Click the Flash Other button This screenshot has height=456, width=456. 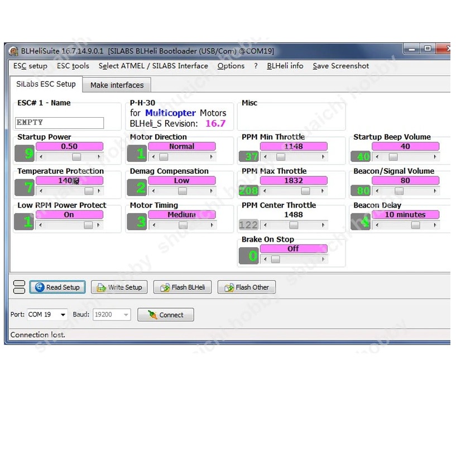(x=246, y=287)
